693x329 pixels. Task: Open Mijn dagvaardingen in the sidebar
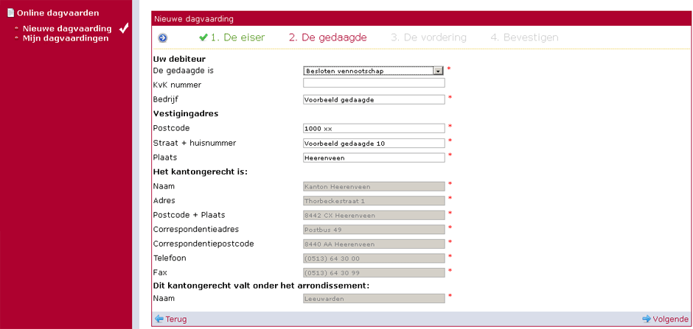[66, 38]
